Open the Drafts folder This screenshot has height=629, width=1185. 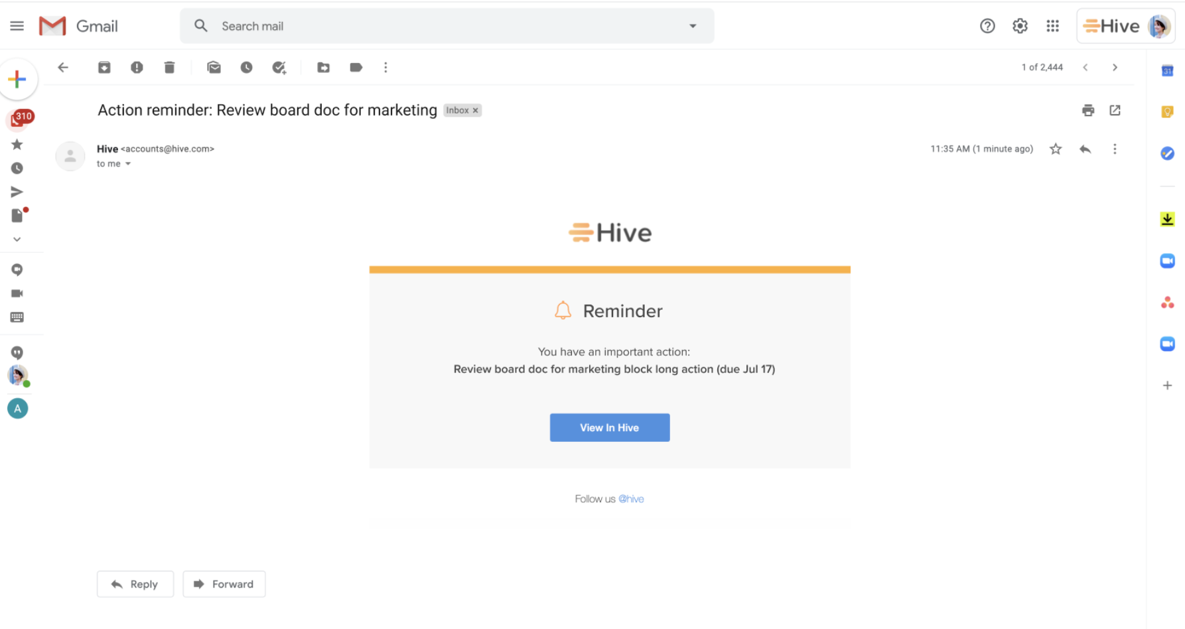pos(18,215)
